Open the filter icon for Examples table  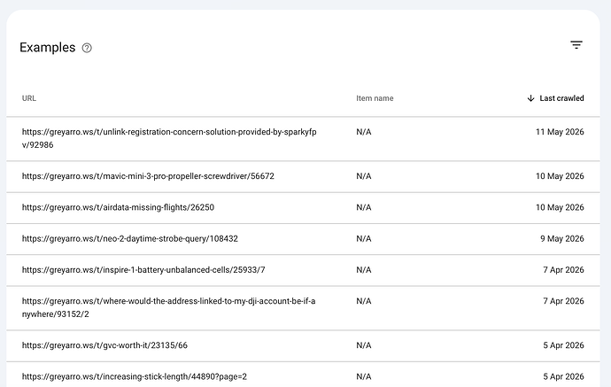tap(576, 45)
